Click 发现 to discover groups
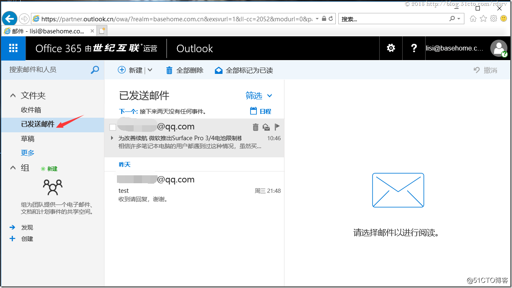Viewport: 512px width, 288px height. coord(27,227)
